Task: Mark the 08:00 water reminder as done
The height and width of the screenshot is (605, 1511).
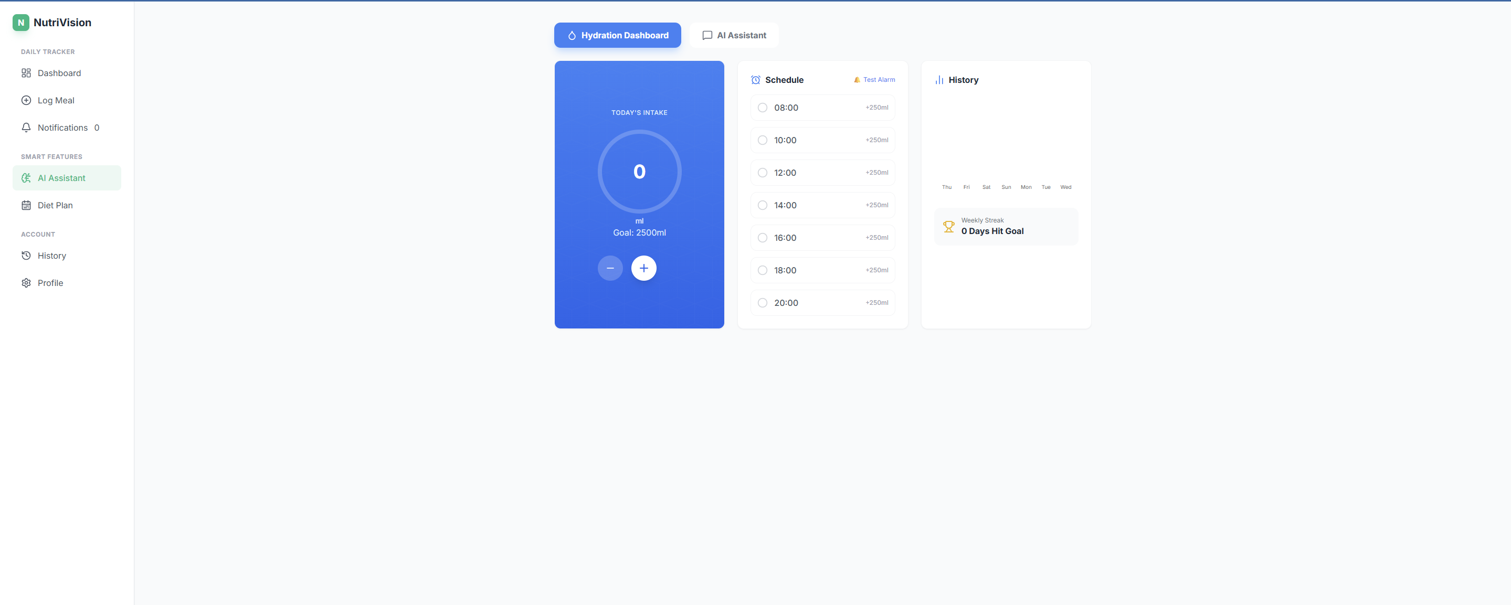Action: [x=763, y=107]
